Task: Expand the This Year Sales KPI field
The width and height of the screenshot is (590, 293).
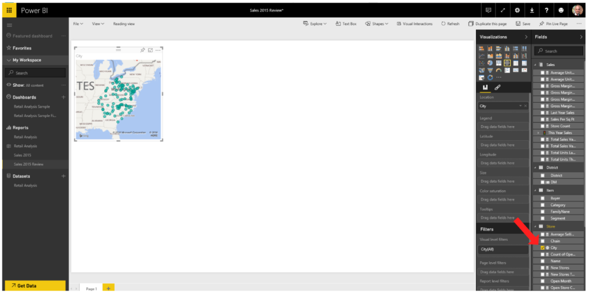Action: pyautogui.click(x=539, y=133)
